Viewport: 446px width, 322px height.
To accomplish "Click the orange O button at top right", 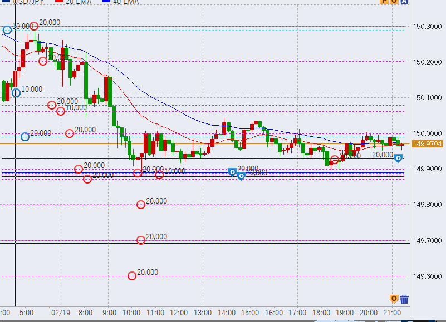I will [394, 2].
